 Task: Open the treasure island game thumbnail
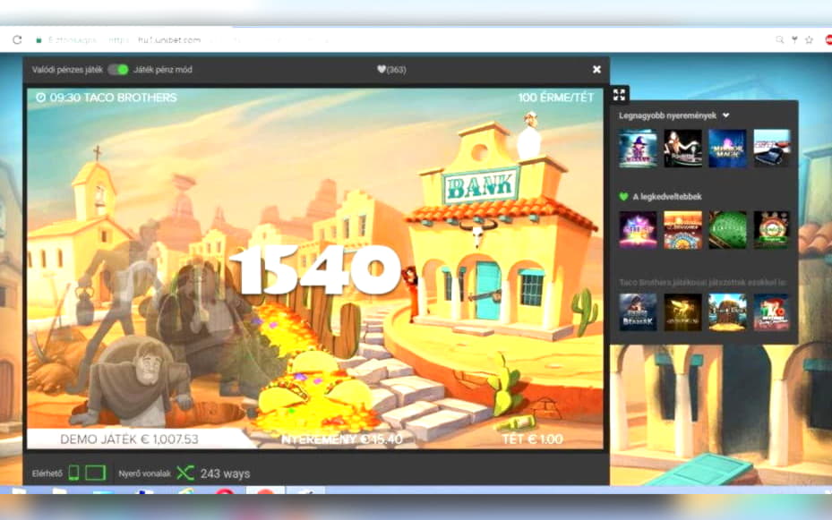click(727, 312)
